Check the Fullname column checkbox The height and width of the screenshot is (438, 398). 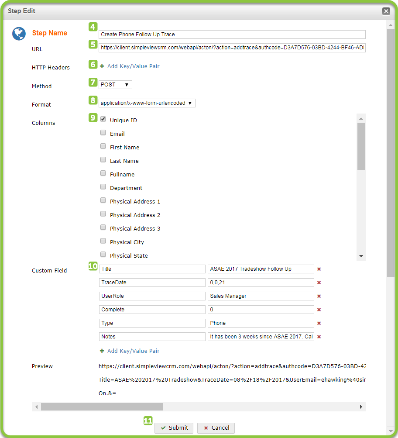(103, 173)
